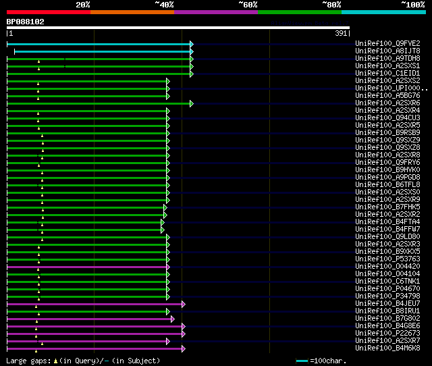Select the UniRef100_P53763 label

click(x=387, y=259)
